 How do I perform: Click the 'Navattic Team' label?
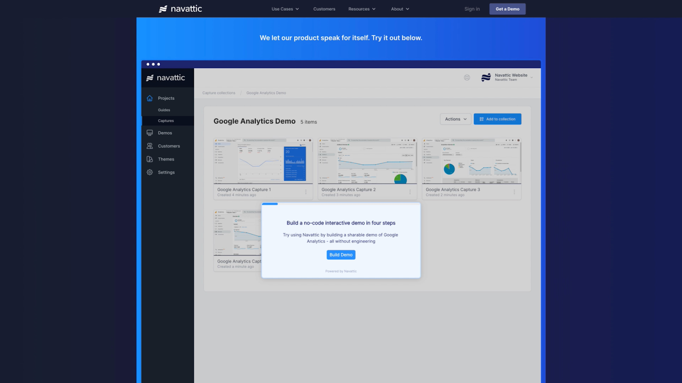[x=506, y=80]
